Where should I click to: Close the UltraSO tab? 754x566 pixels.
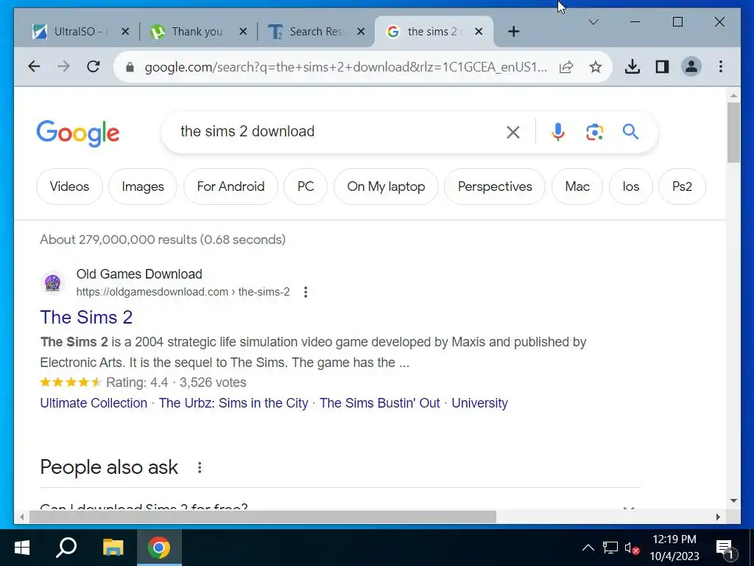pyautogui.click(x=125, y=32)
